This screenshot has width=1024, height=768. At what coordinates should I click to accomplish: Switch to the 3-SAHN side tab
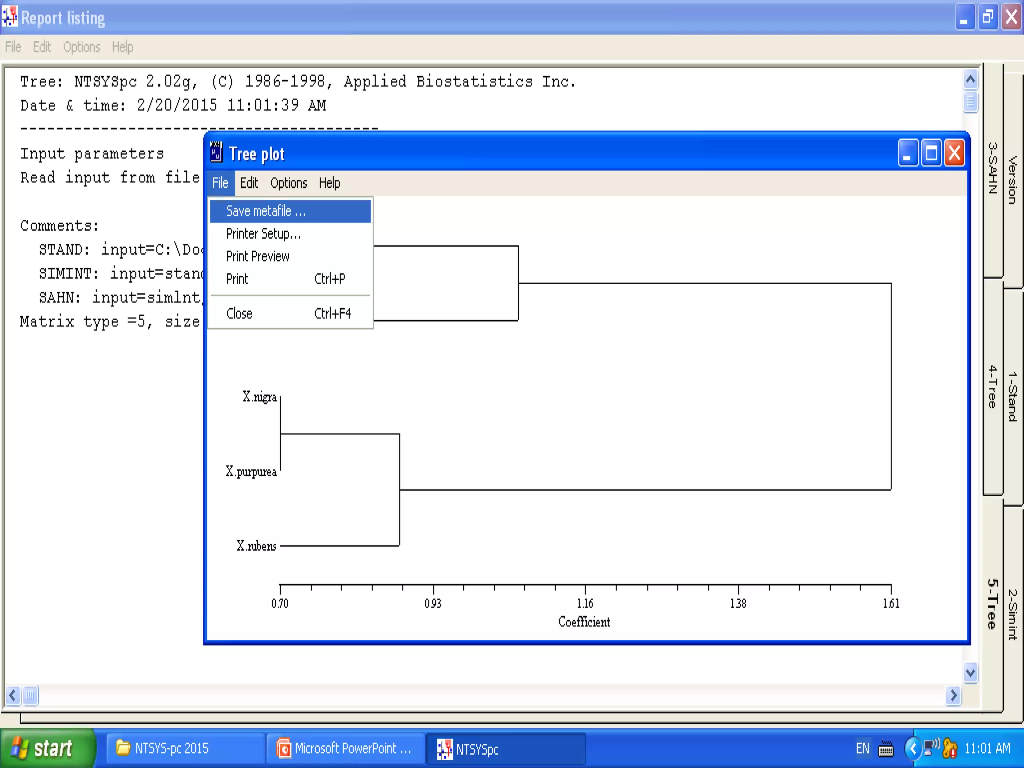(992, 170)
